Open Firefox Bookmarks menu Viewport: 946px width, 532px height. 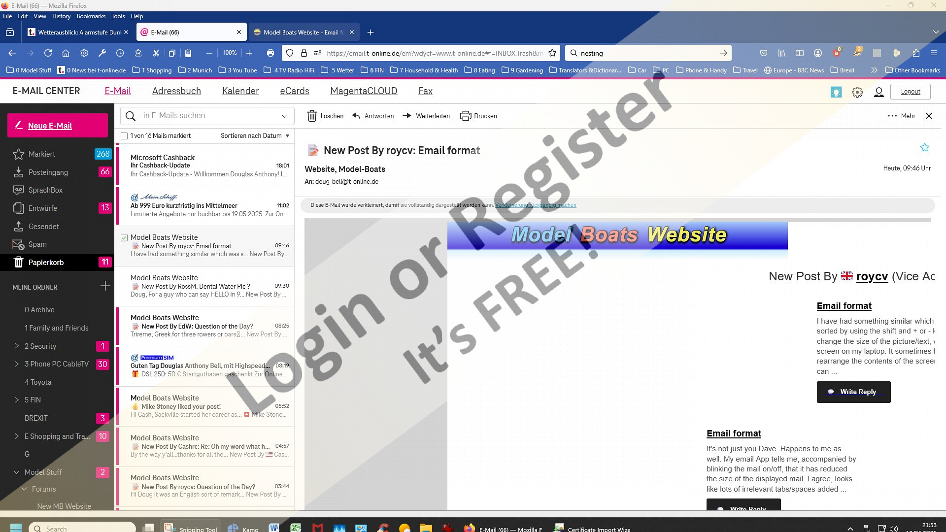(91, 16)
